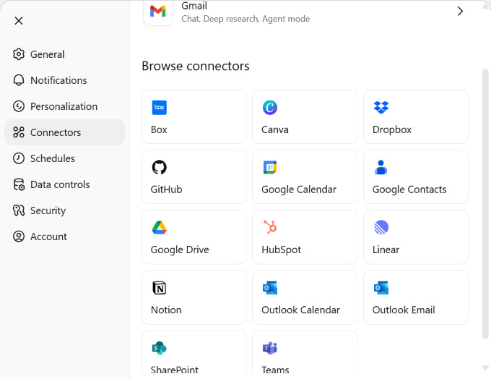Open the Security settings
This screenshot has height=379, width=491.
pyautogui.click(x=64, y=210)
